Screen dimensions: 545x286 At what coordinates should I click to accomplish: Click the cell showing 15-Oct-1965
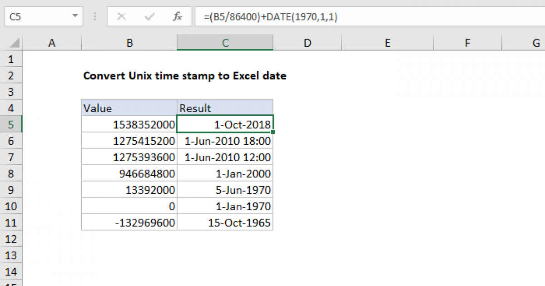coord(225,222)
